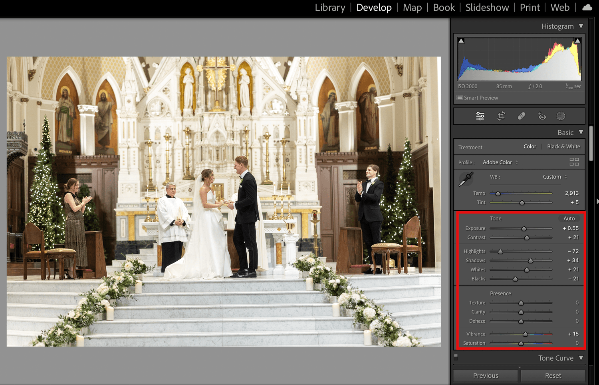
Task: Open the Masking tool
Action: tap(561, 116)
